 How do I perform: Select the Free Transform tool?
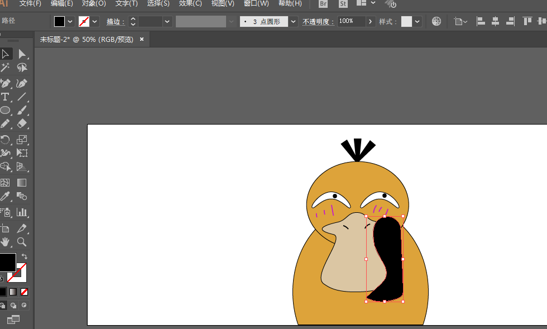pyautogui.click(x=22, y=153)
